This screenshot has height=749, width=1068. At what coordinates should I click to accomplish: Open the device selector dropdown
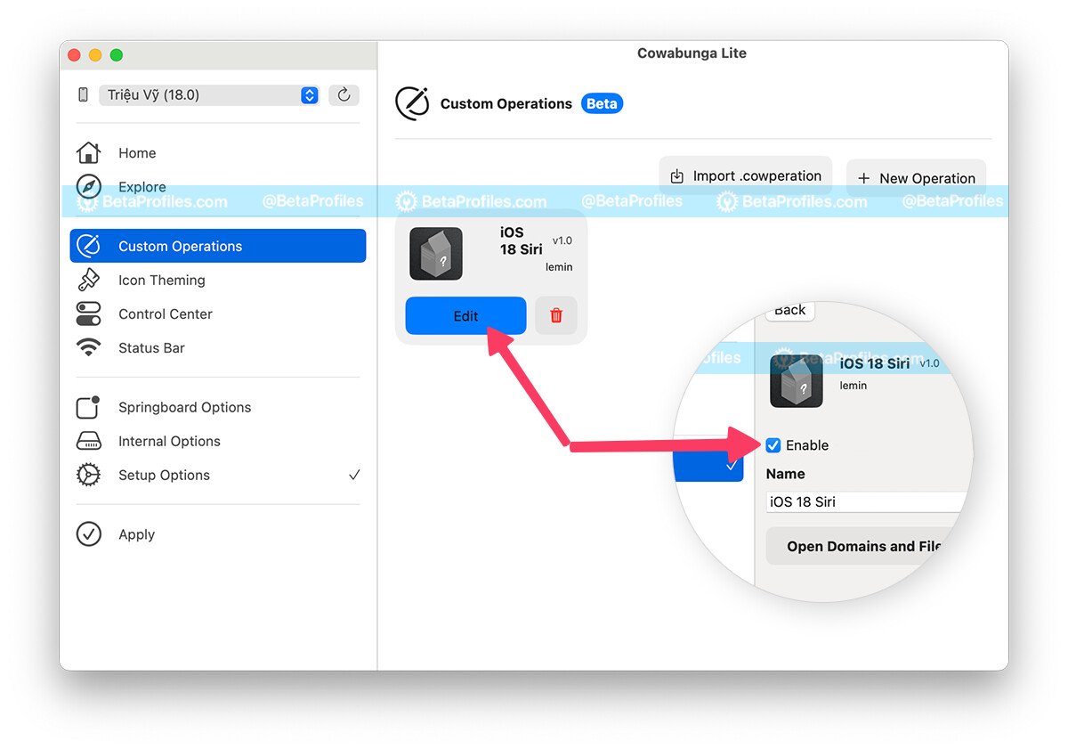(209, 95)
